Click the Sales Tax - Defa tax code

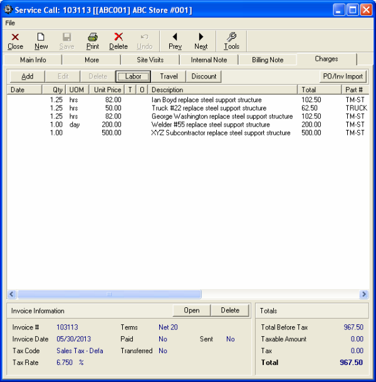click(80, 351)
